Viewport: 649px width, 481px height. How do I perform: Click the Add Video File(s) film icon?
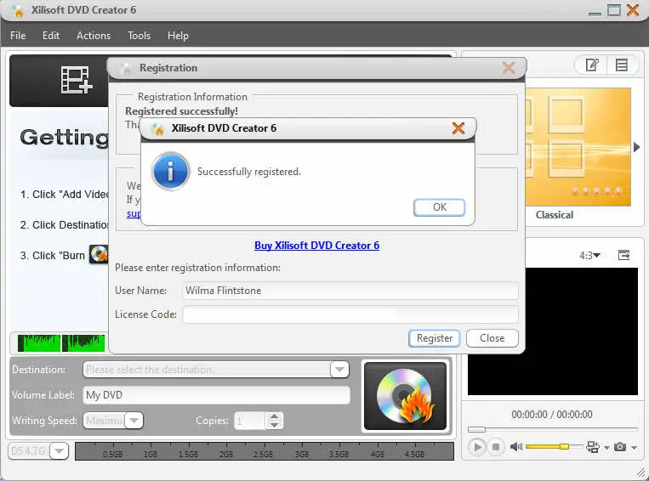[x=77, y=80]
